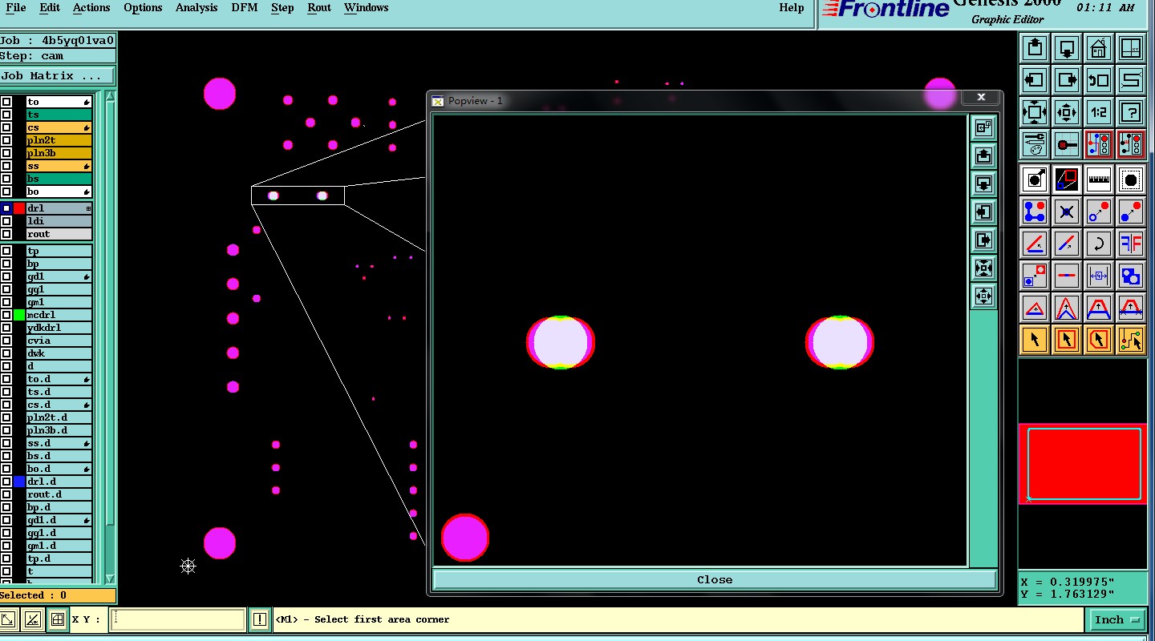Click the Popview pan left icon
The height and width of the screenshot is (641, 1155).
[x=983, y=212]
